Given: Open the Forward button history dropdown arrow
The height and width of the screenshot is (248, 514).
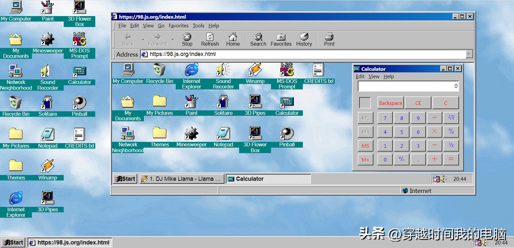Looking at the screenshot, I should tap(173, 40).
